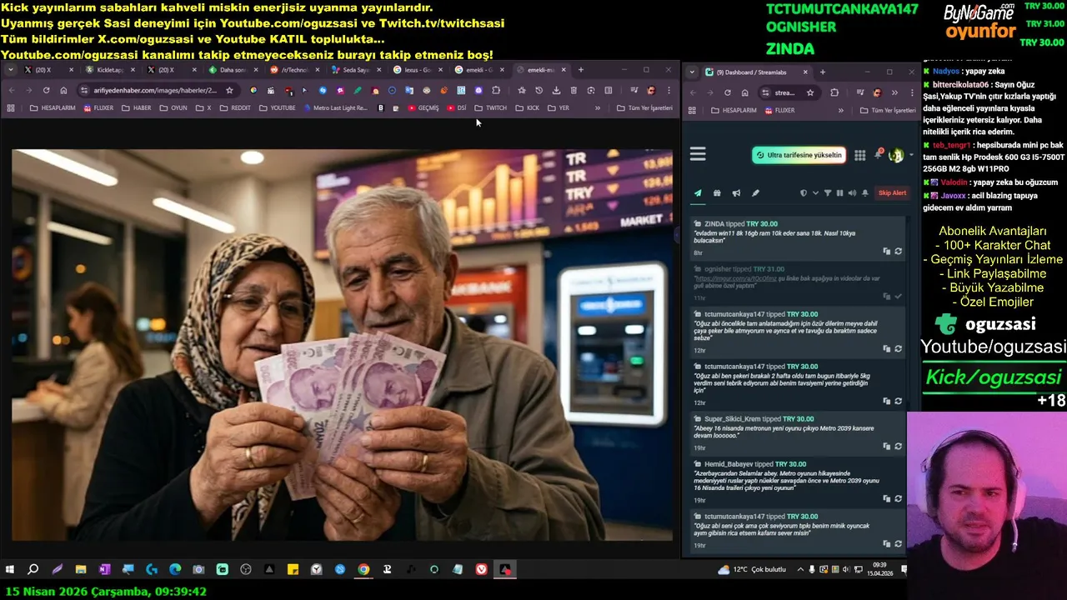Replay the Super_Sikici_Krem tip alert

click(x=899, y=446)
